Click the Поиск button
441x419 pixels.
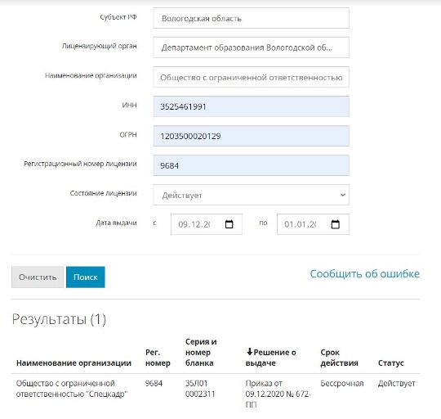click(86, 277)
